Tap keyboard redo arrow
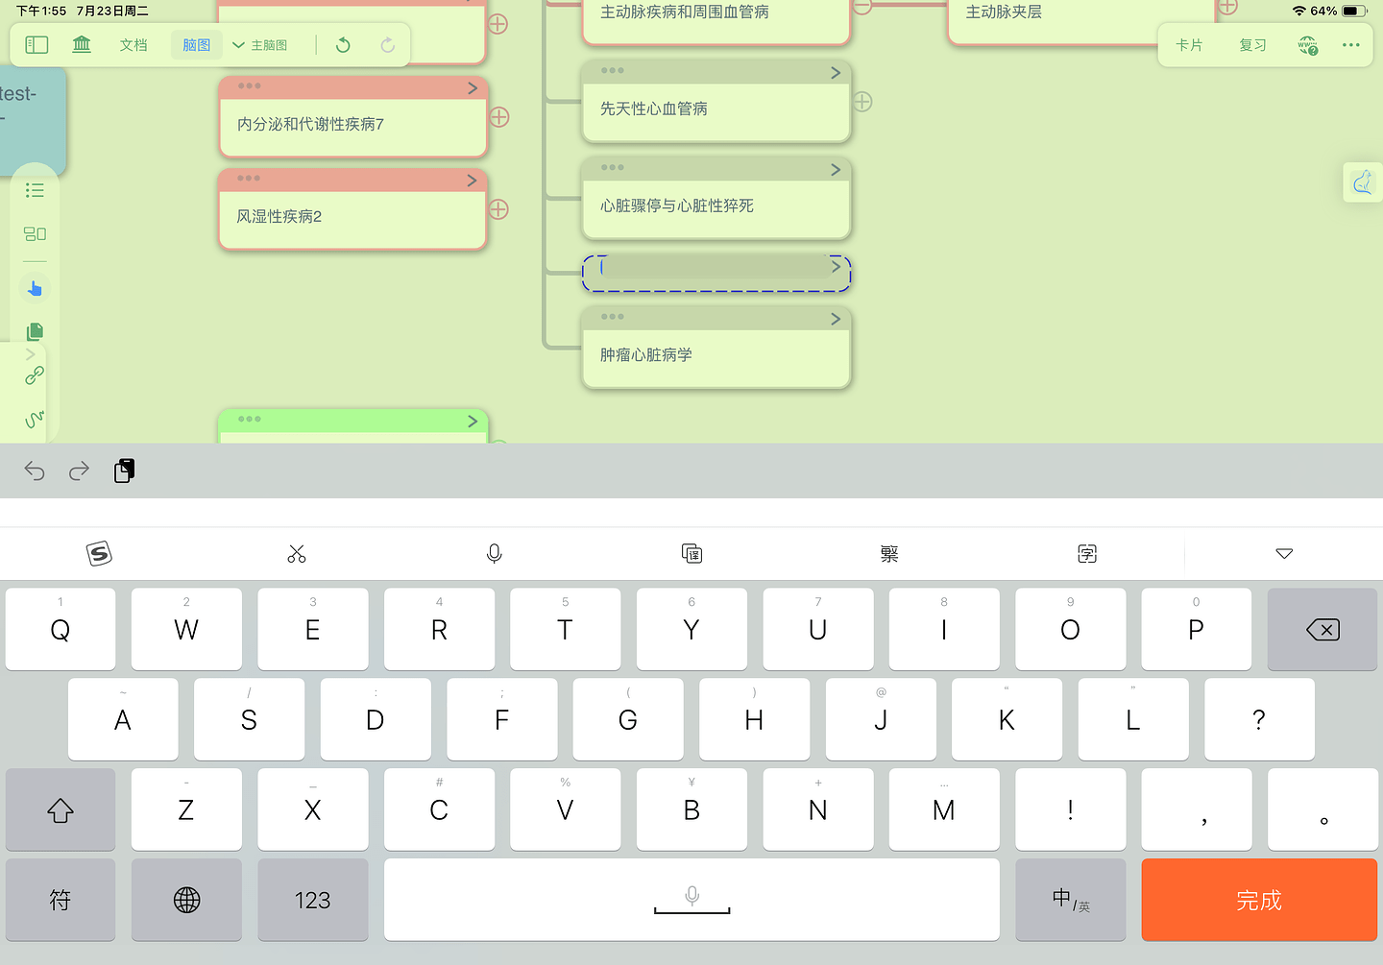The image size is (1383, 965). pos(79,470)
